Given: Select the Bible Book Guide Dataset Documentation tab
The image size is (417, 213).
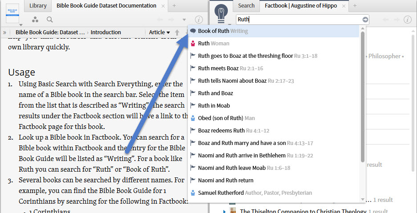Looking at the screenshot, I should [x=106, y=6].
